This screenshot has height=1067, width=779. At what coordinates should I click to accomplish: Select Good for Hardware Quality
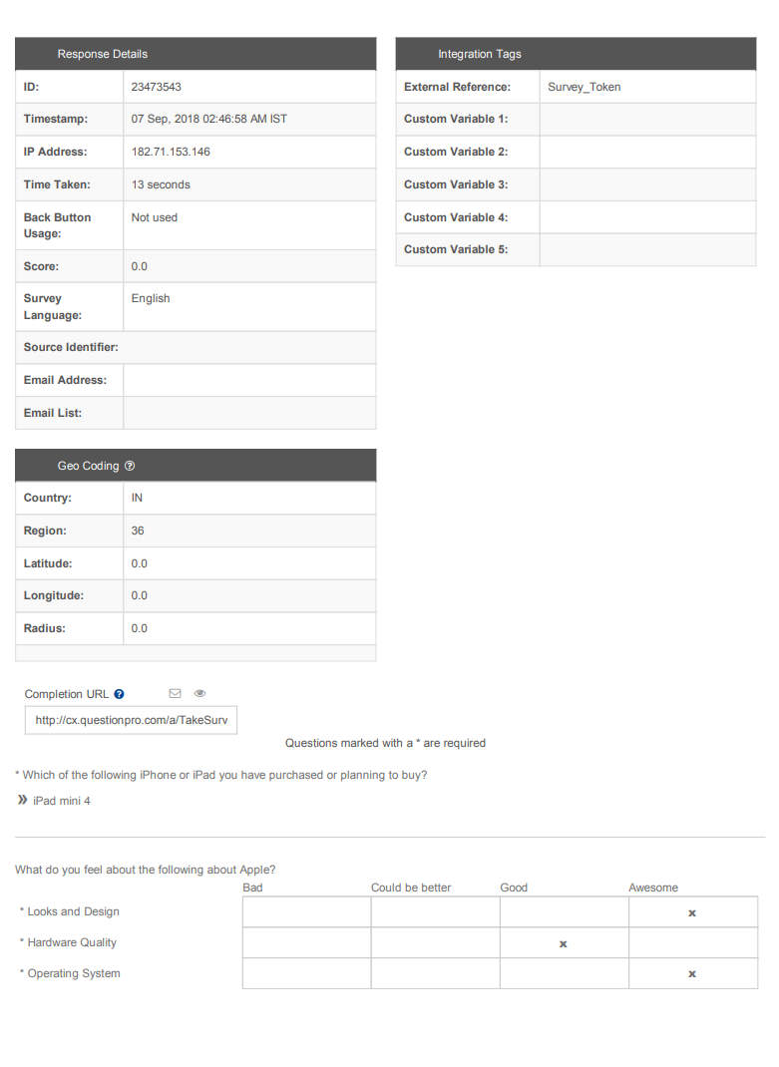coord(564,942)
